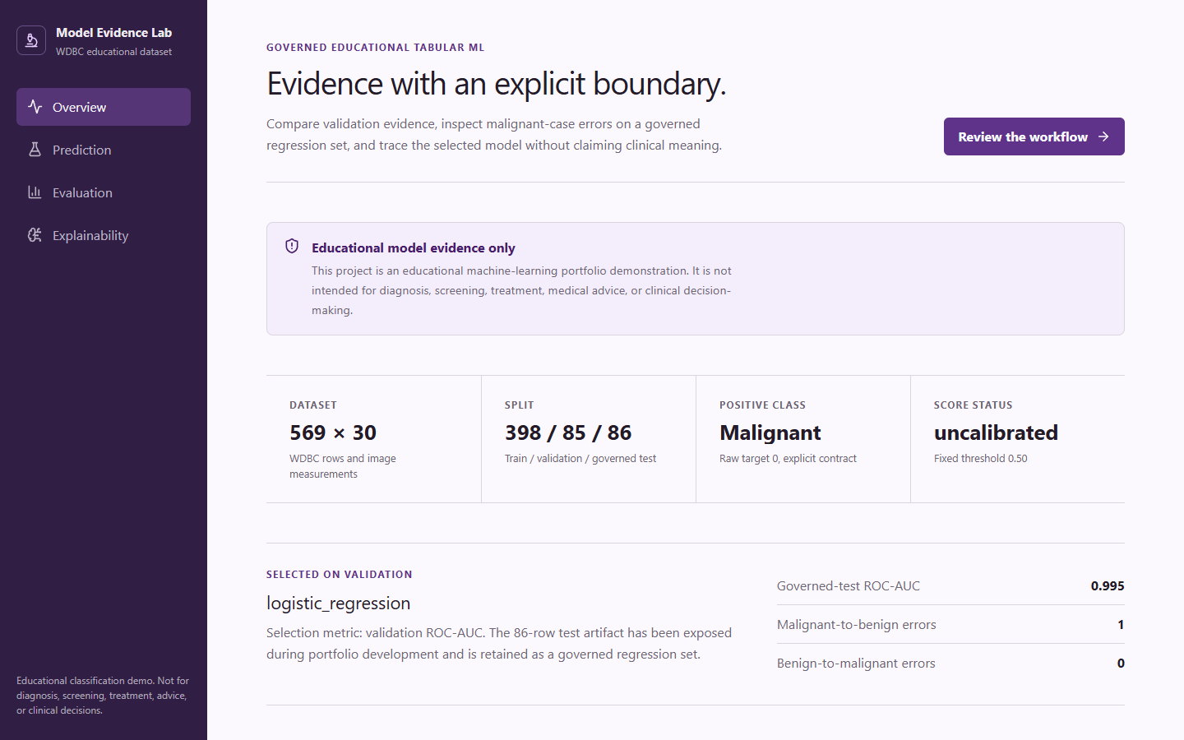The height and width of the screenshot is (740, 1184).
Task: Navigate to the Explainability section
Action: pyautogui.click(x=104, y=235)
